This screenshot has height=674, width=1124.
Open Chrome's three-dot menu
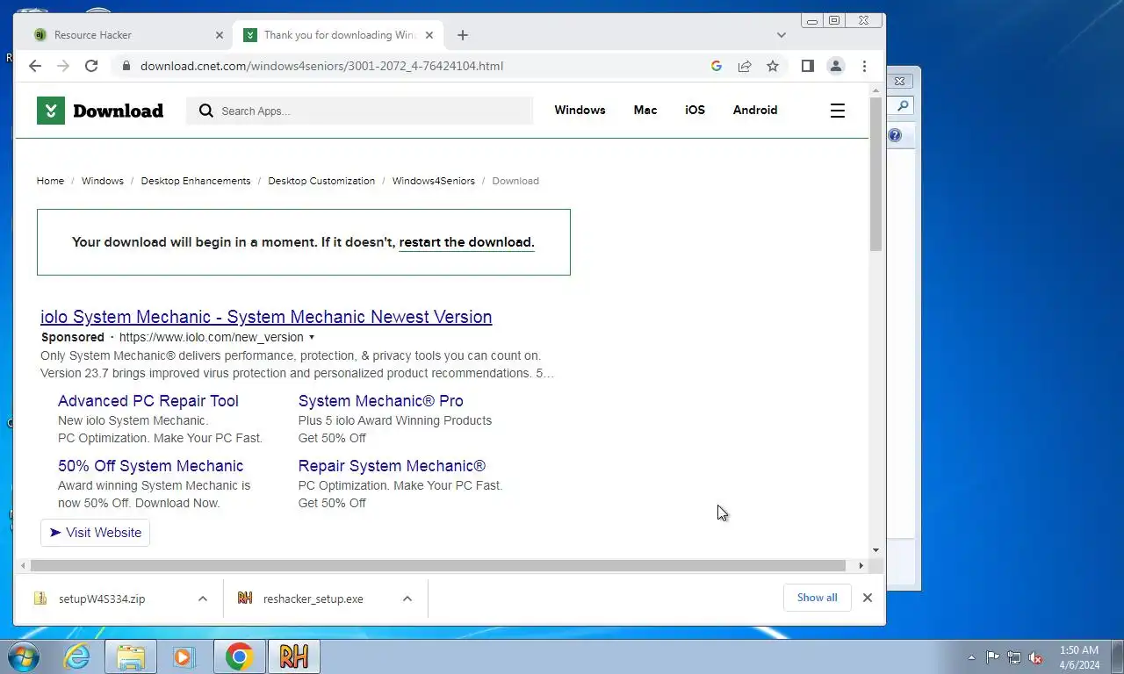click(x=864, y=66)
